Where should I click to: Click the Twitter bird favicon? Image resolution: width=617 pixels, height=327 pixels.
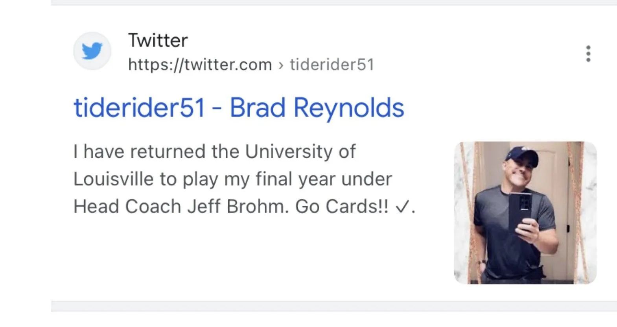tap(92, 51)
